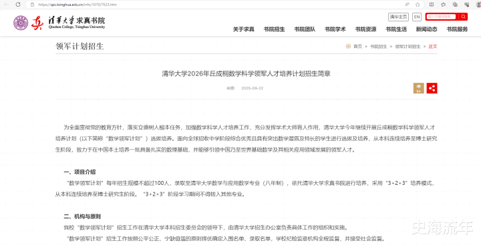This screenshot has width=481, height=245.
Task: Open Read aloud icon in address bar
Action: click(x=407, y=5)
